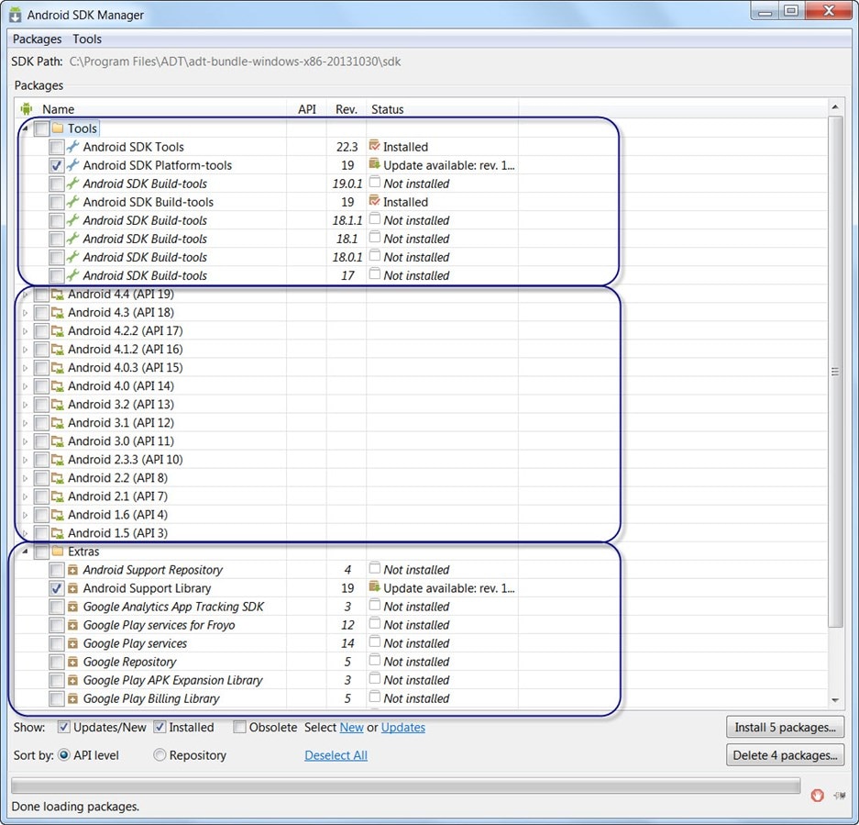Click the platform icon for Android 2.2 (API 8)
Screen dimensions: 859x825
pos(58,478)
